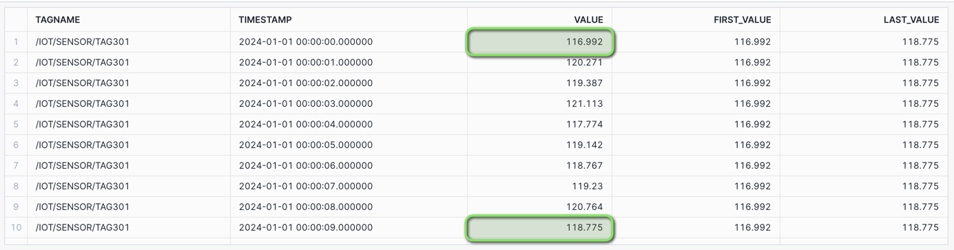The height and width of the screenshot is (250, 954).
Task: Click timestamp 2024-01-01 00:00:01.000000
Action: pos(306,63)
